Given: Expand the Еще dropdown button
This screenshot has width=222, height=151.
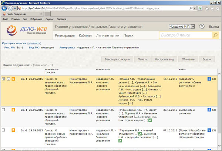Looking at the screenshot, I should pos(206,59).
